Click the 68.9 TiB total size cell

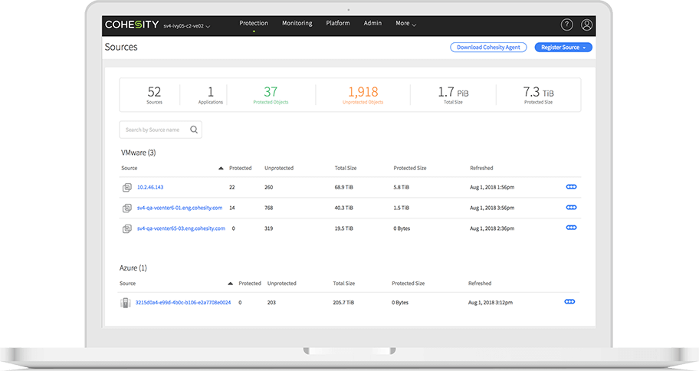click(x=343, y=187)
